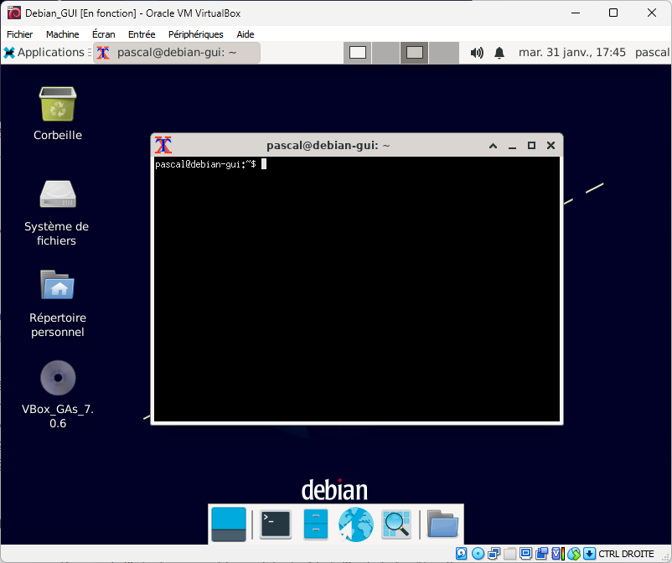Switch to the third workspace
672x563 pixels.
click(415, 53)
